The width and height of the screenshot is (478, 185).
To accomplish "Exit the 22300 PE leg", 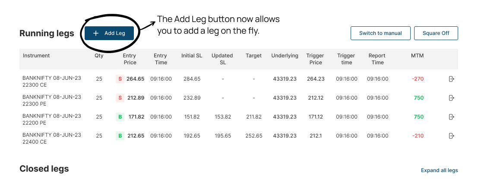I will pos(451,98).
